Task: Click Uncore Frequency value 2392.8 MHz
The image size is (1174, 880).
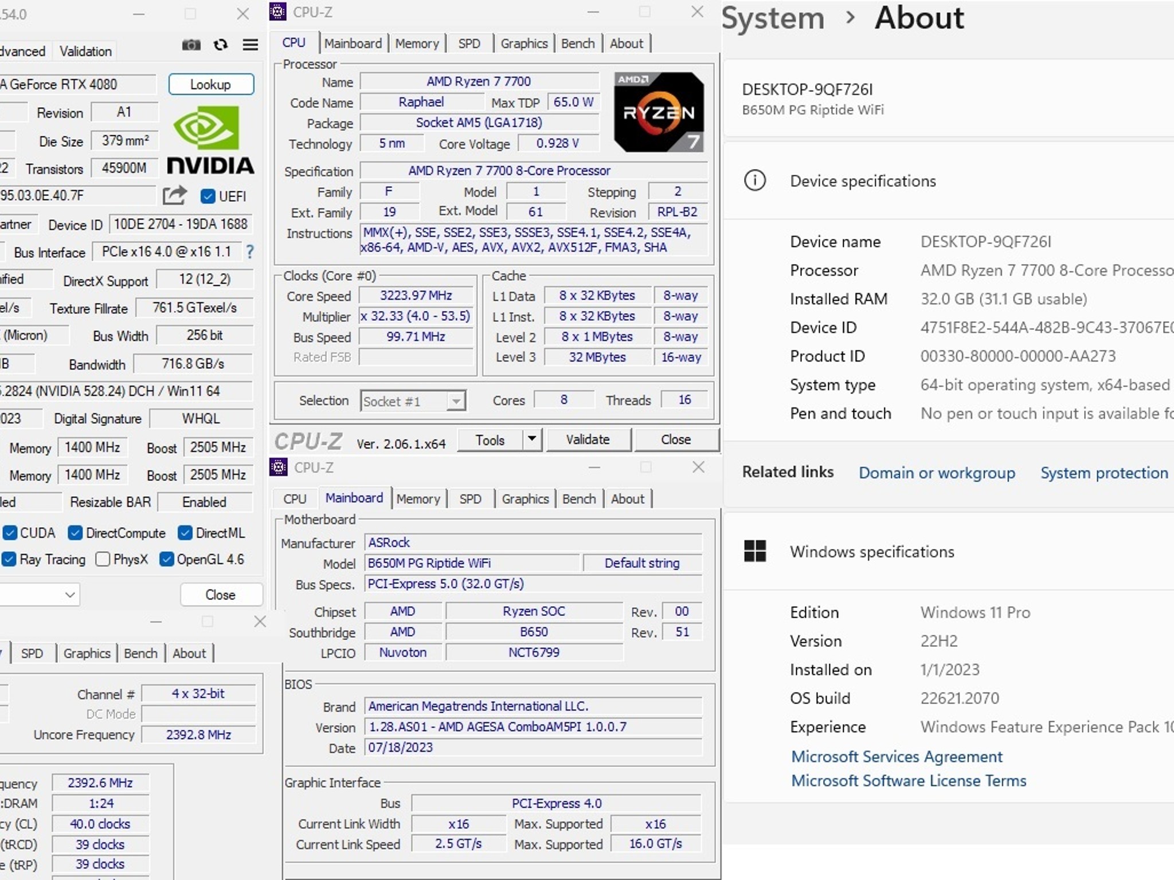Action: [x=198, y=734]
